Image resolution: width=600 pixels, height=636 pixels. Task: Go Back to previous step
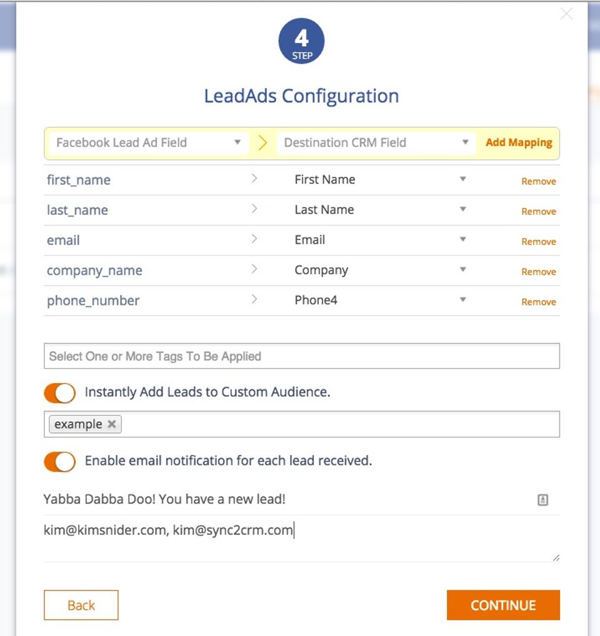tap(81, 605)
